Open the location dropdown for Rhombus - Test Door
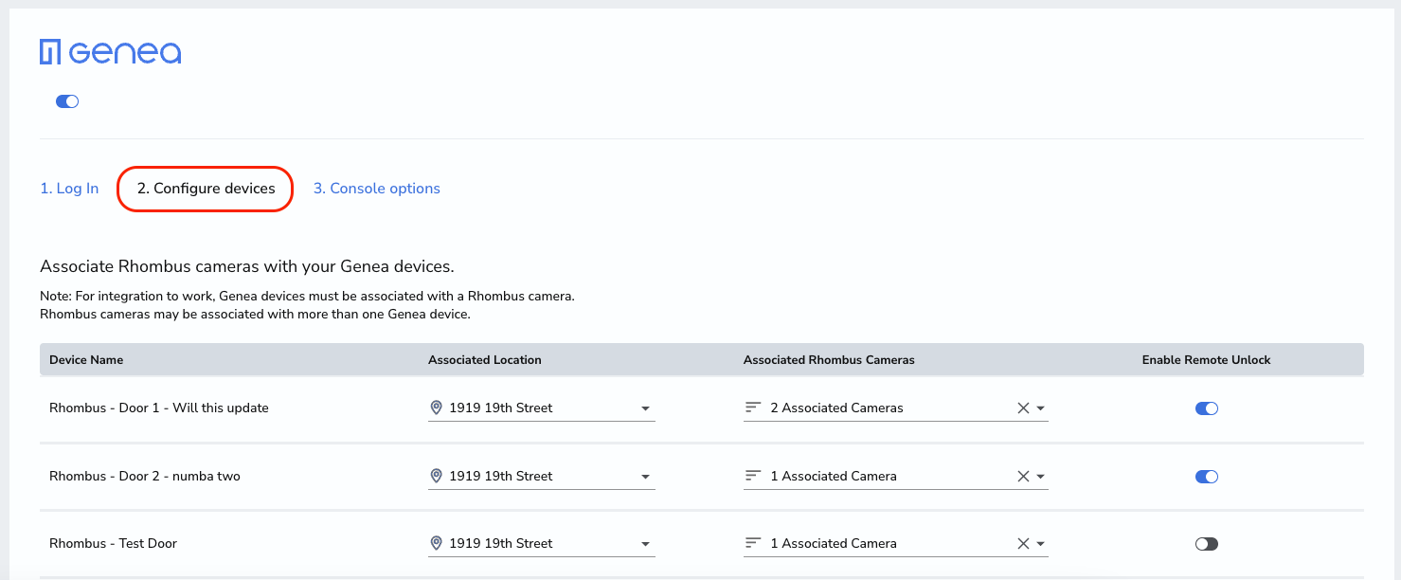This screenshot has width=1401, height=580. pos(645,543)
